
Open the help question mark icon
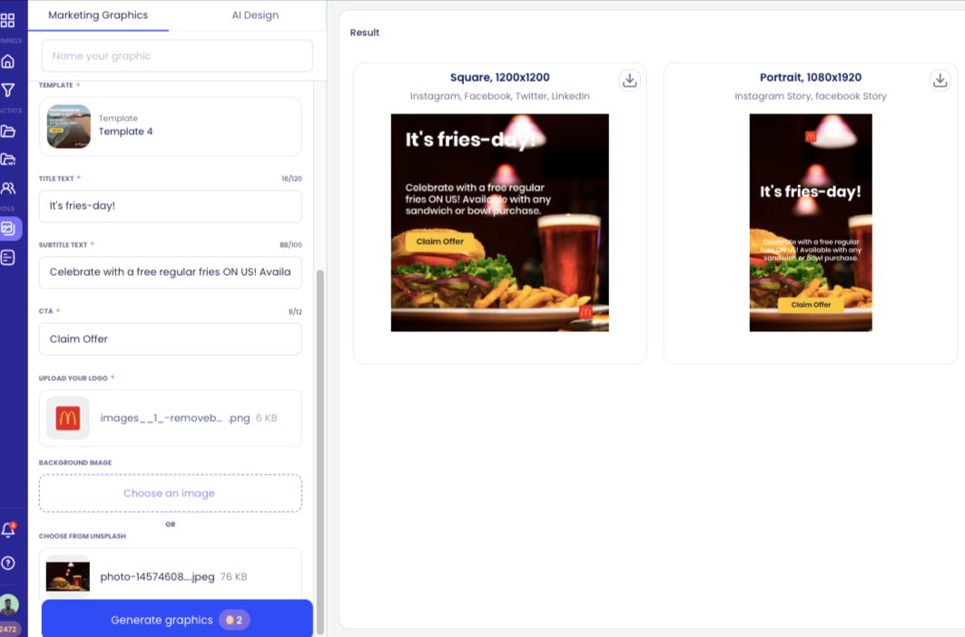(x=8, y=563)
